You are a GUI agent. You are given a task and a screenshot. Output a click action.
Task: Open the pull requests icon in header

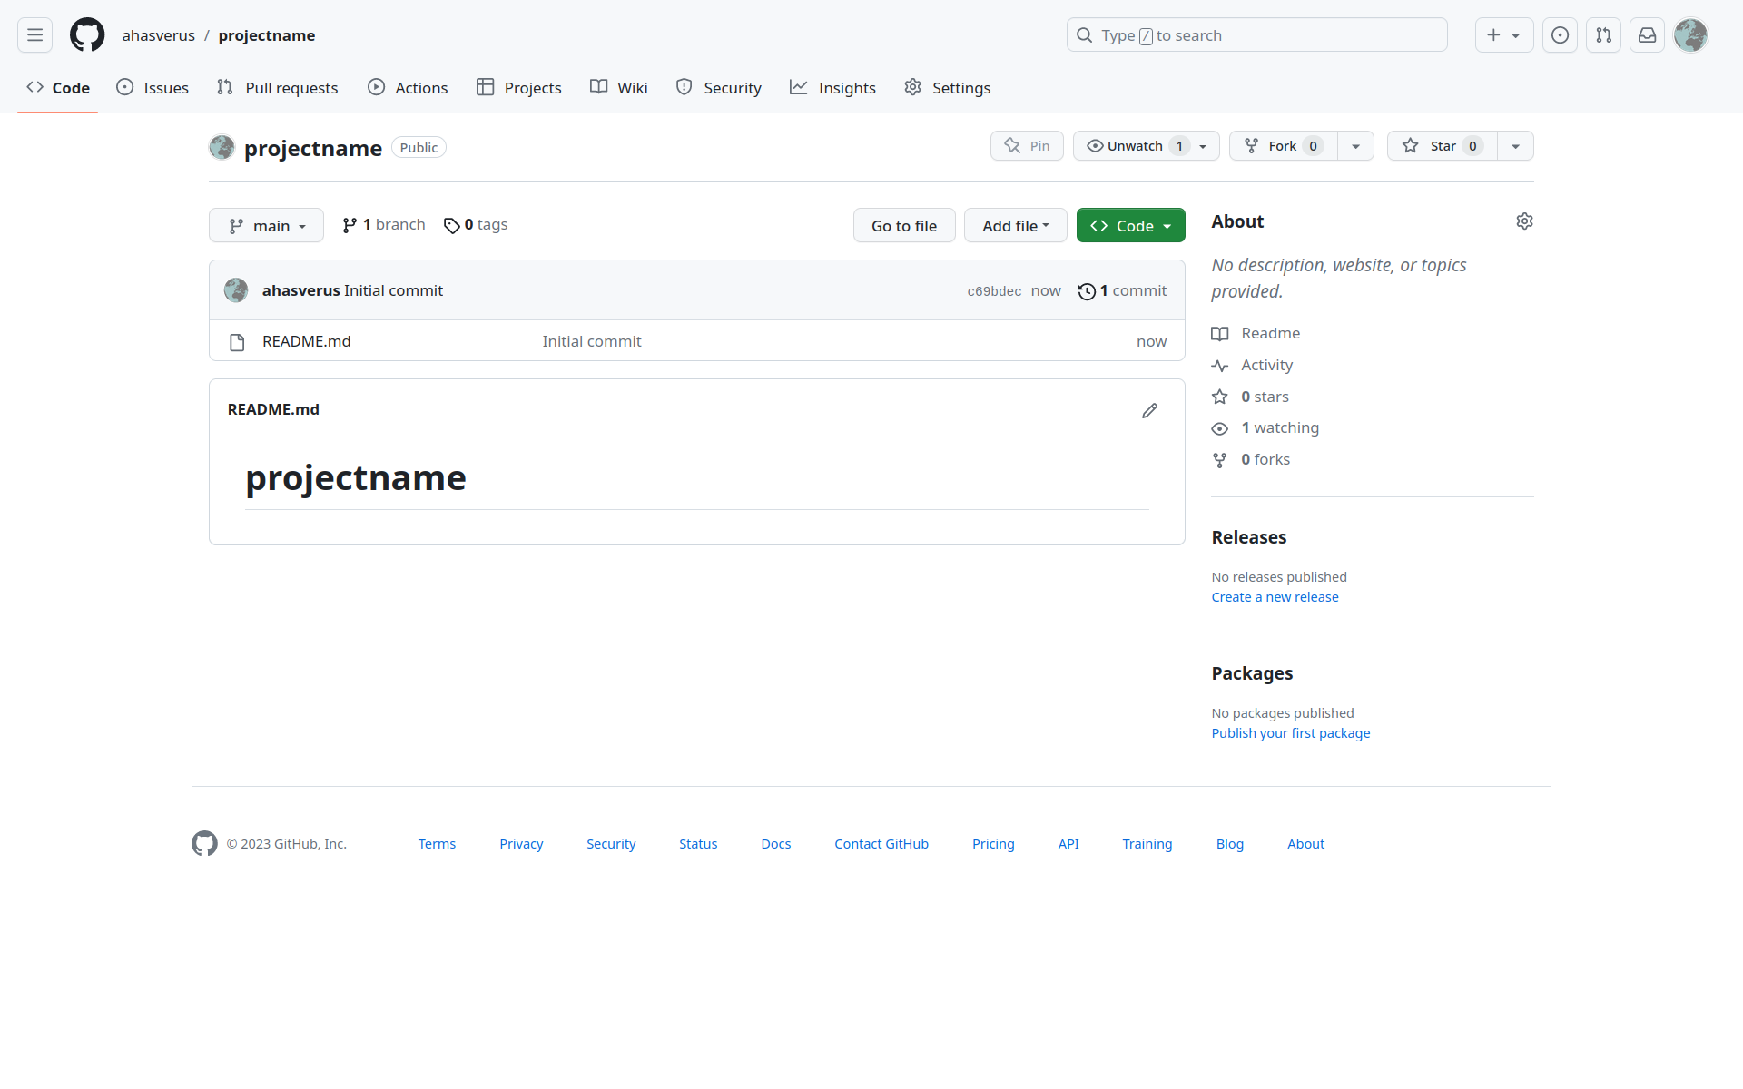click(x=1603, y=35)
